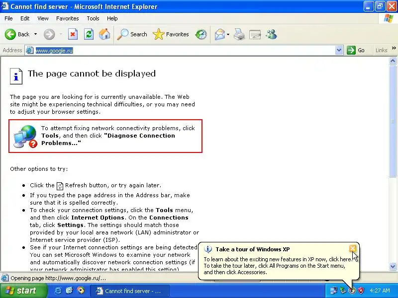Restore down the Internet Explorer window
The height and width of the screenshot is (298, 398).
(380, 6)
